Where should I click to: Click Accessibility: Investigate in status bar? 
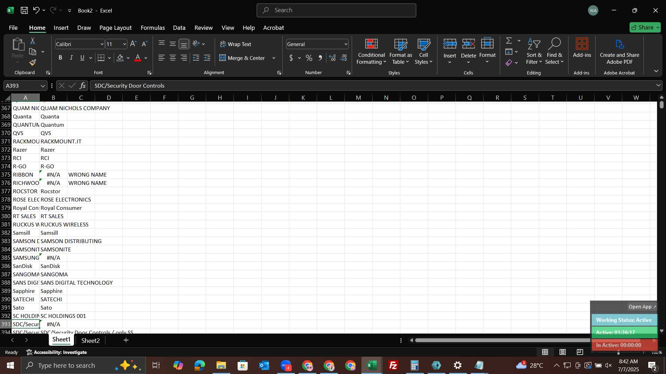57,352
